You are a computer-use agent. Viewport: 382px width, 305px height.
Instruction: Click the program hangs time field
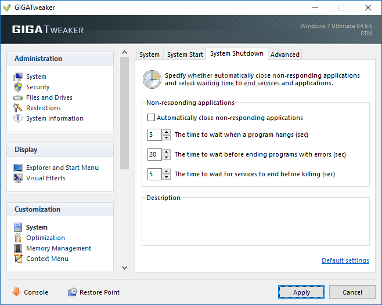154,135
